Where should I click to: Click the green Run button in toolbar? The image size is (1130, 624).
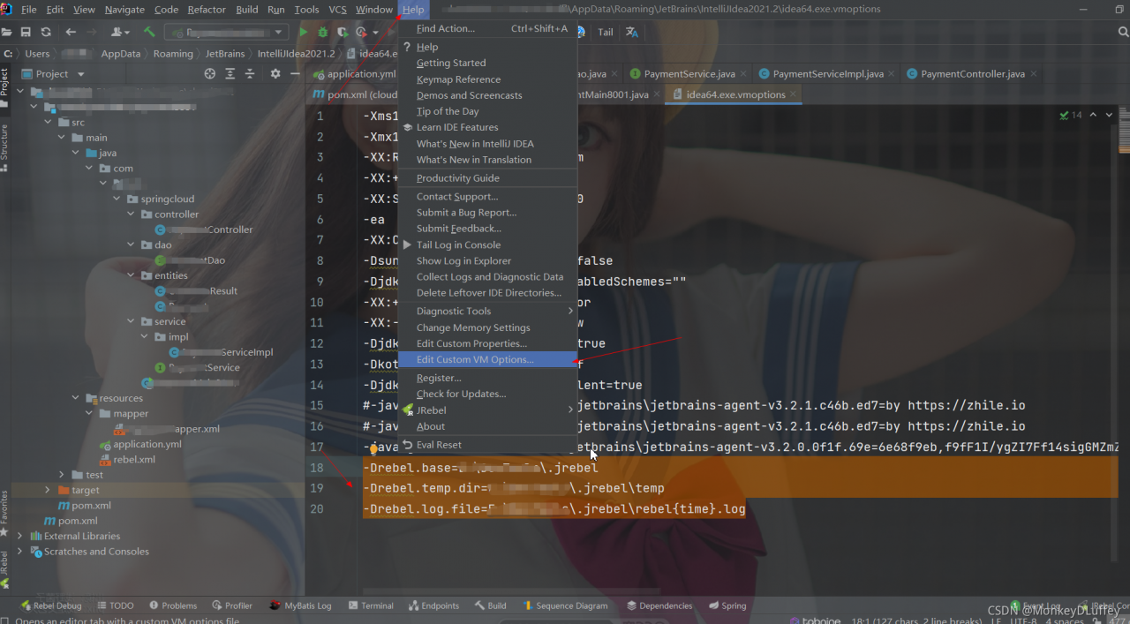304,32
